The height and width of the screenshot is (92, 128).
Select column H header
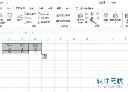pos(87,39)
